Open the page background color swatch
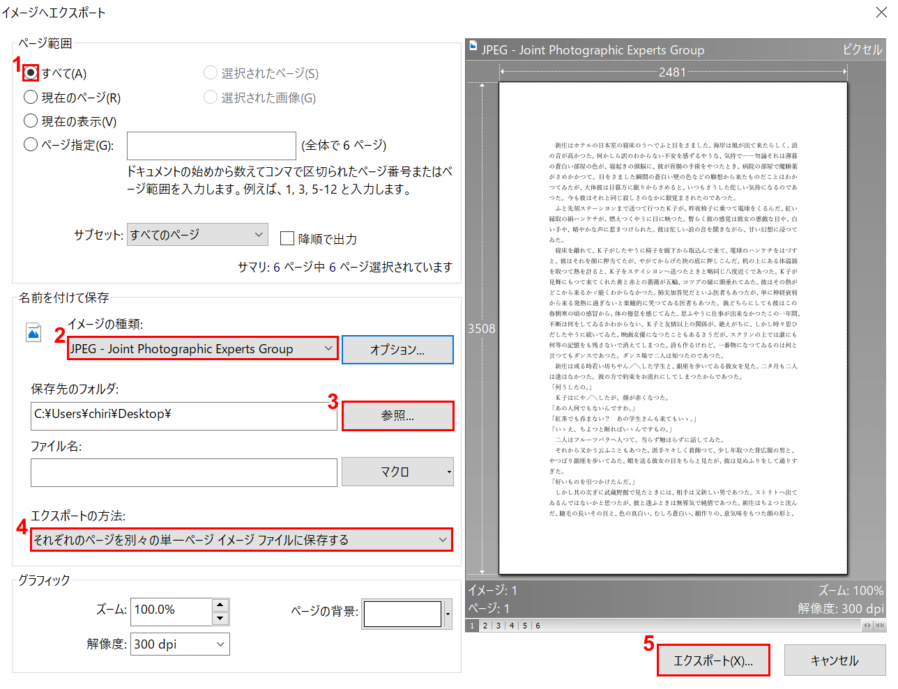The height and width of the screenshot is (689, 898). pyautogui.click(x=402, y=614)
